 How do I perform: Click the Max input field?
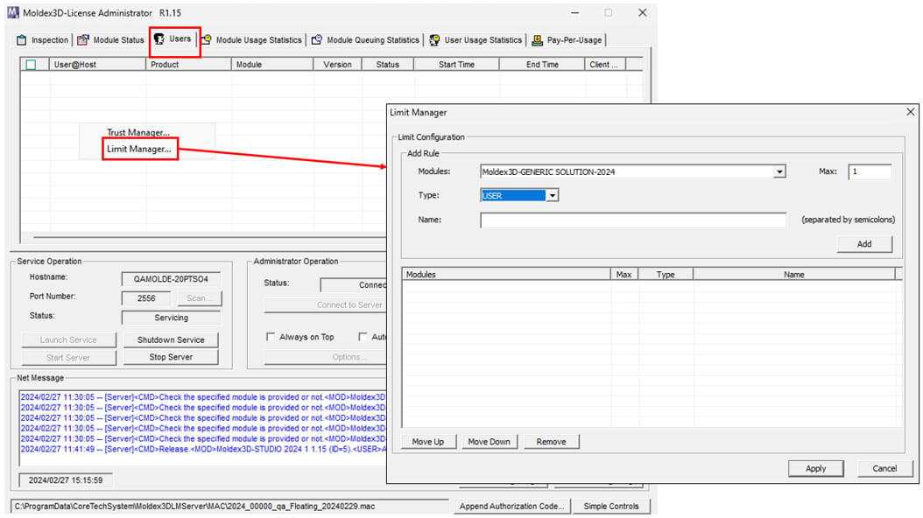pos(870,171)
